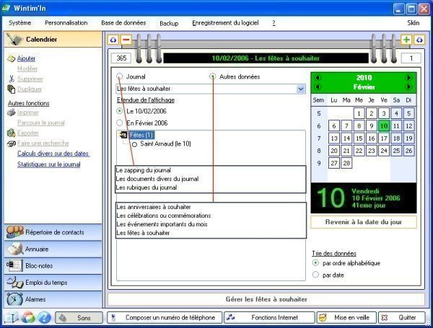Viewport: 433px width, 328px height.
Task: Select the Journal radio button
Action: pyautogui.click(x=120, y=76)
